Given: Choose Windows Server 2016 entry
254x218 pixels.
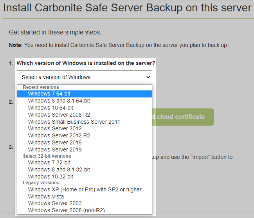Looking at the screenshot, I should [x=55, y=142].
